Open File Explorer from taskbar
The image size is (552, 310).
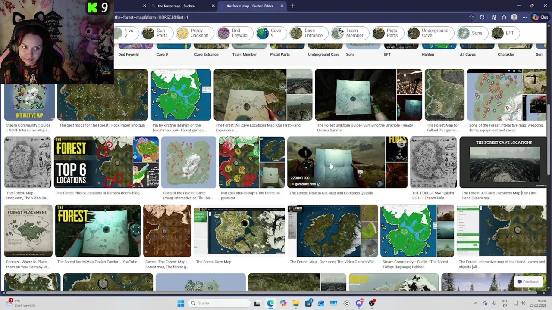point(296,303)
